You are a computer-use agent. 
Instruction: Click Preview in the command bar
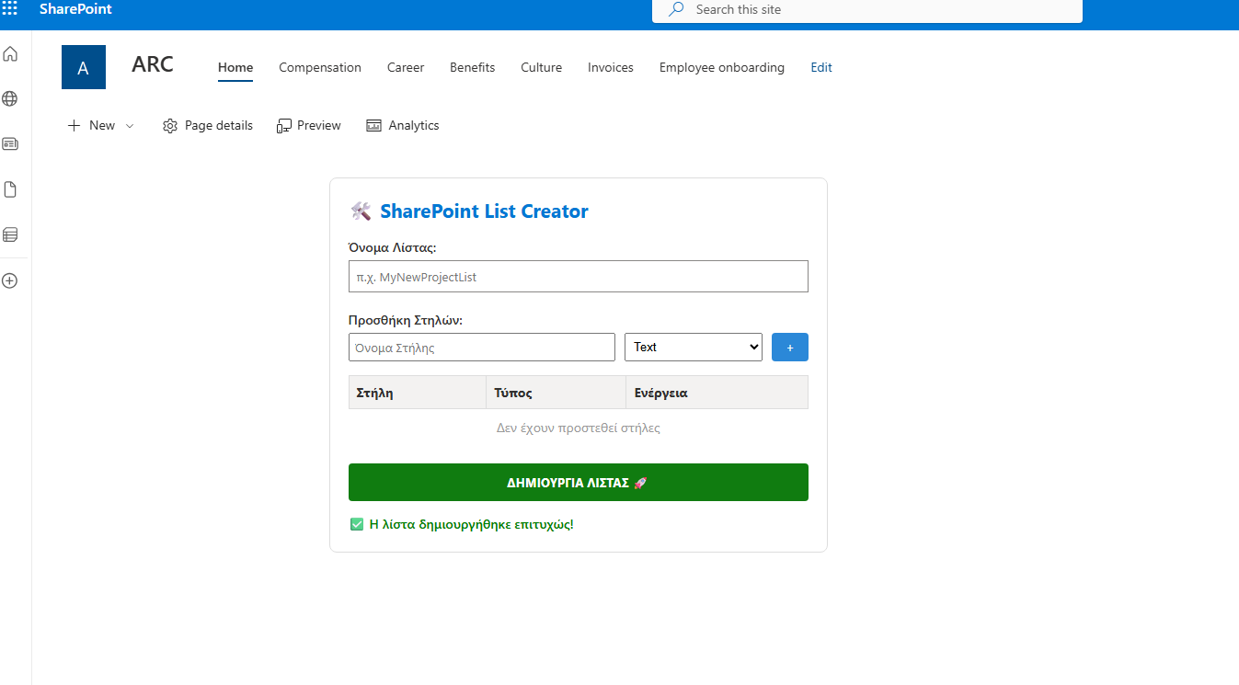point(309,126)
